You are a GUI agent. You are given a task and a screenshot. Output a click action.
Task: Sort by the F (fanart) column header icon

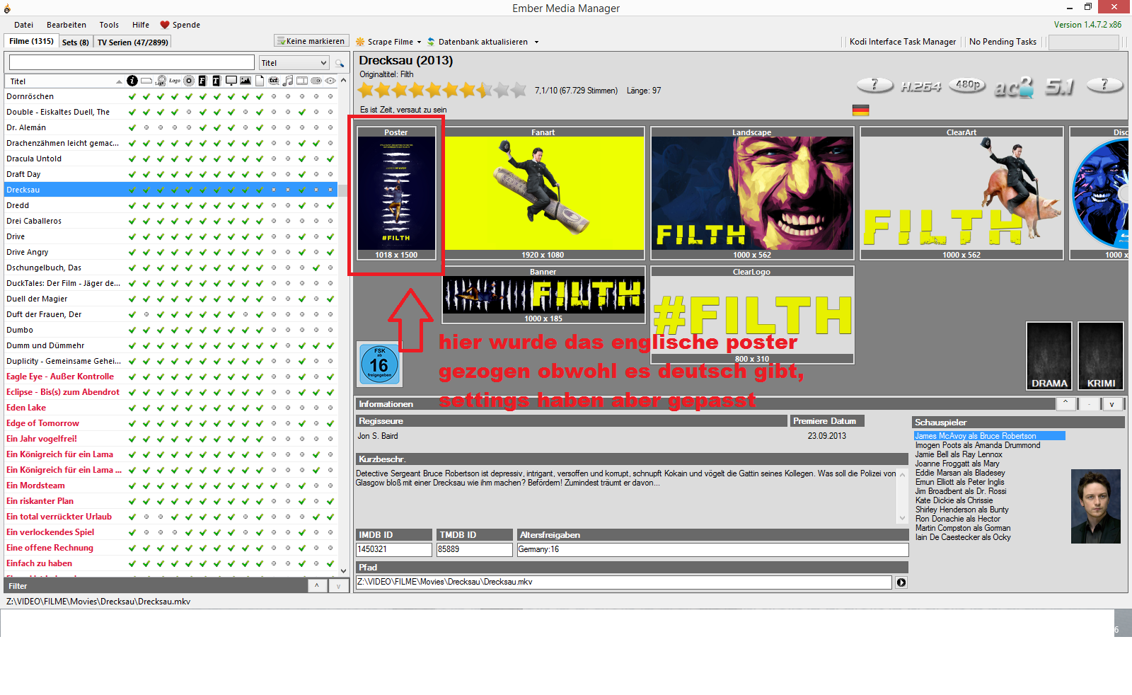(x=202, y=81)
